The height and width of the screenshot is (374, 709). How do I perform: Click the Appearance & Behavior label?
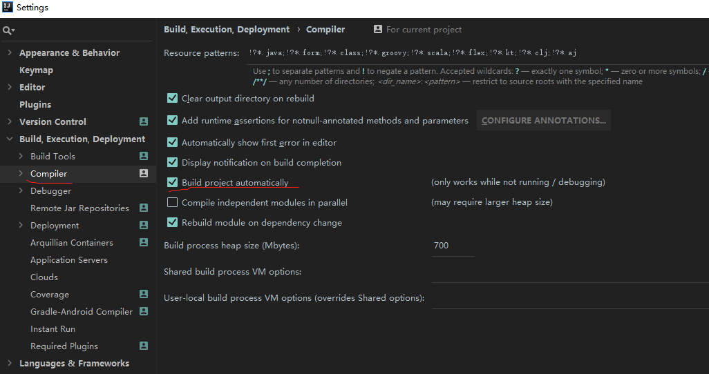coord(69,53)
